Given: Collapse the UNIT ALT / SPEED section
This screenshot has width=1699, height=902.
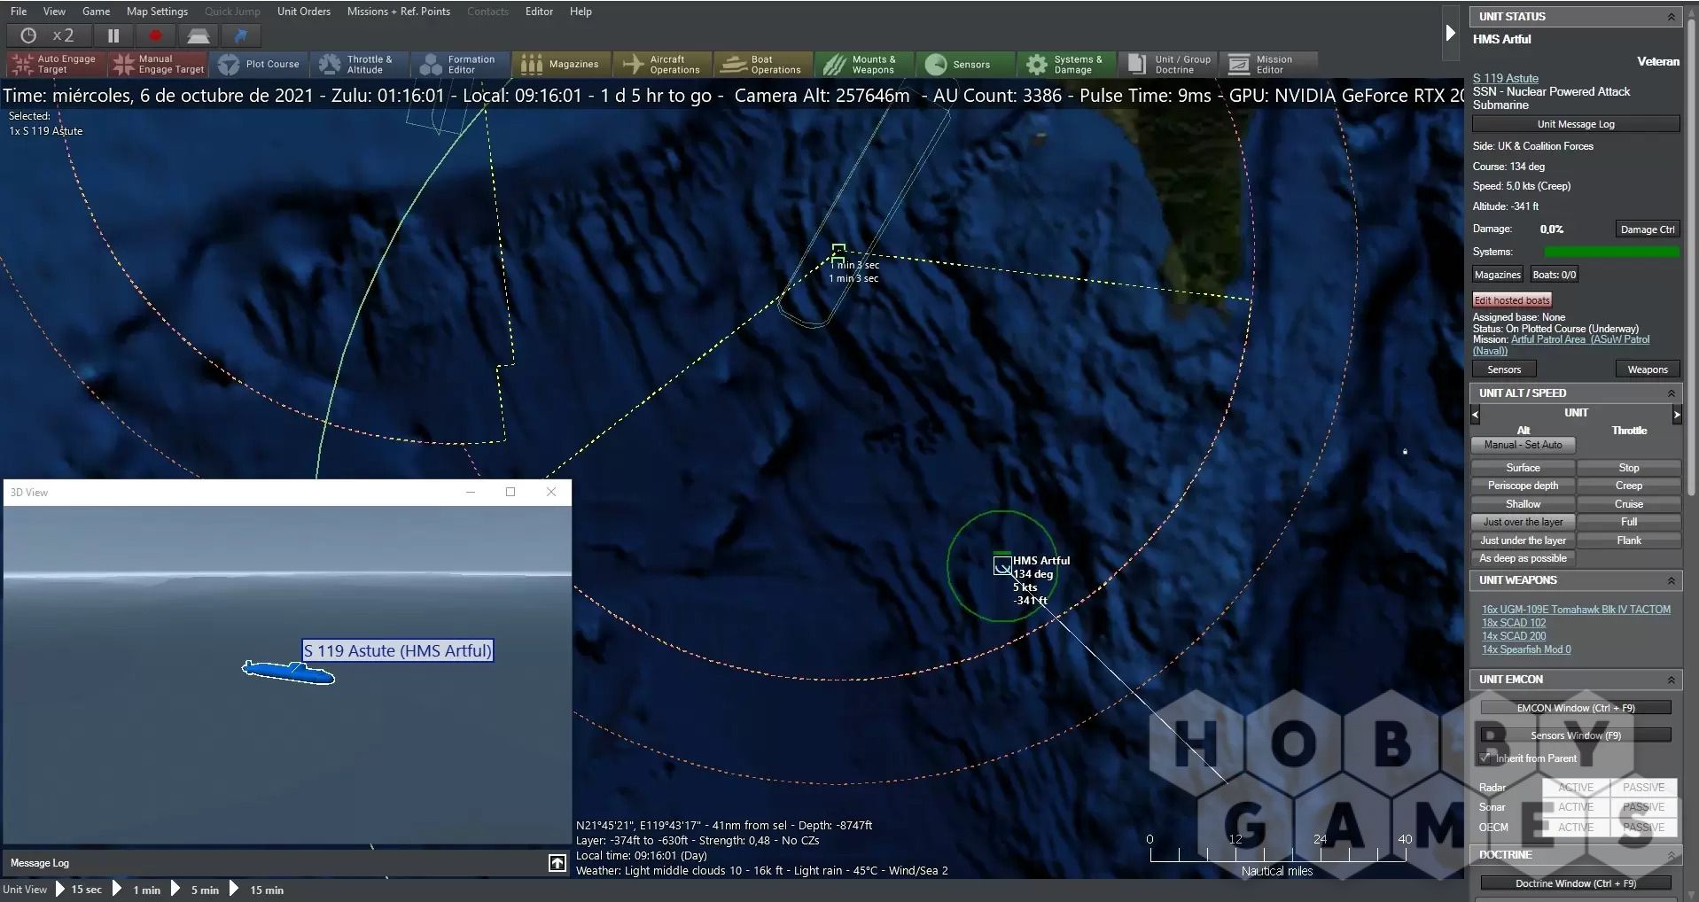Looking at the screenshot, I should [x=1671, y=393].
